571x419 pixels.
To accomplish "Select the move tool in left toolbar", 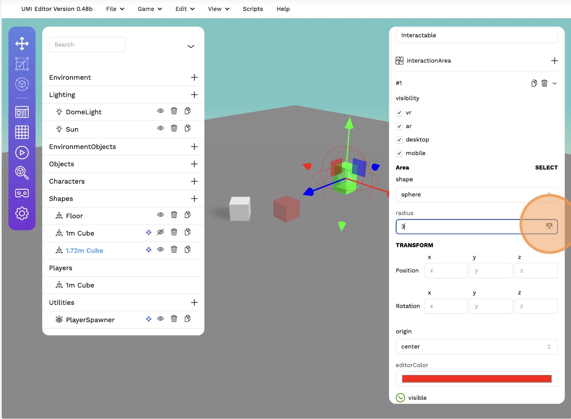I will pyautogui.click(x=22, y=44).
